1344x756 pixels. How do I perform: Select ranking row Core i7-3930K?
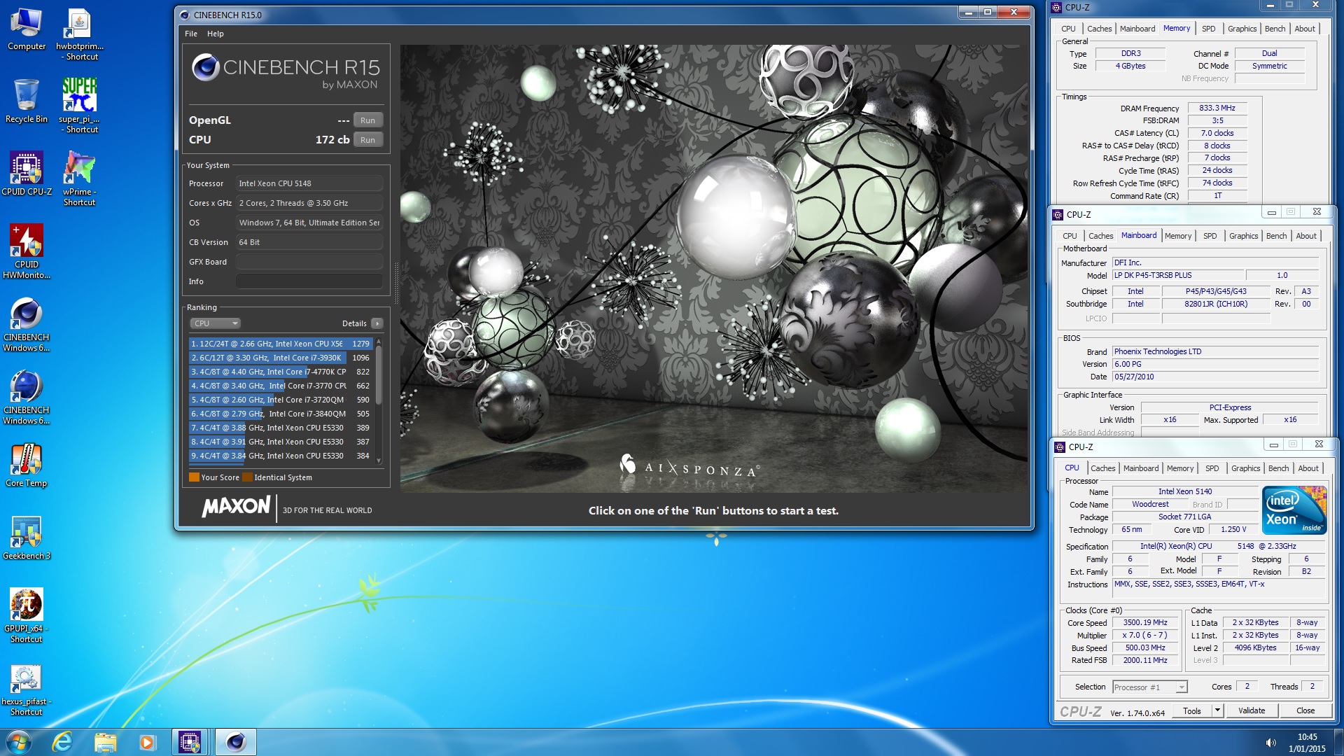(280, 358)
